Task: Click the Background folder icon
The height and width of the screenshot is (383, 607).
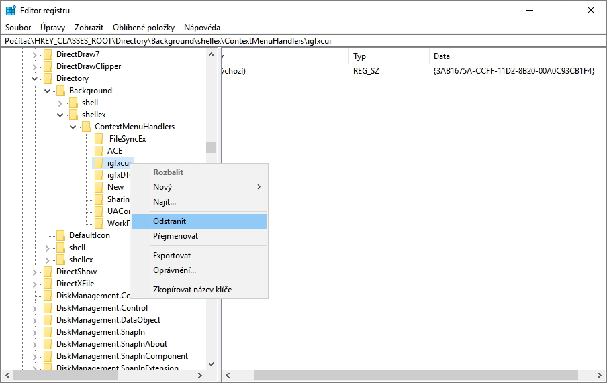Action: (60, 91)
